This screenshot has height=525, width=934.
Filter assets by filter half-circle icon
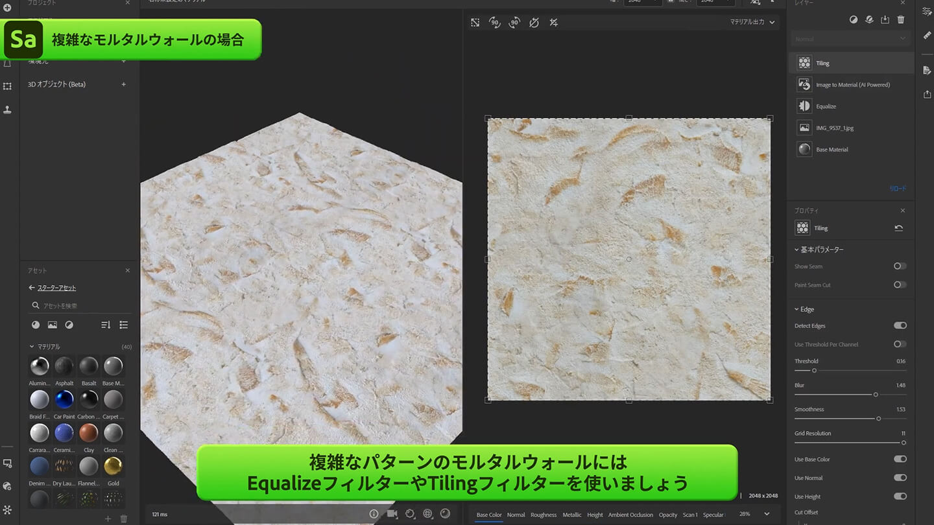coord(69,325)
